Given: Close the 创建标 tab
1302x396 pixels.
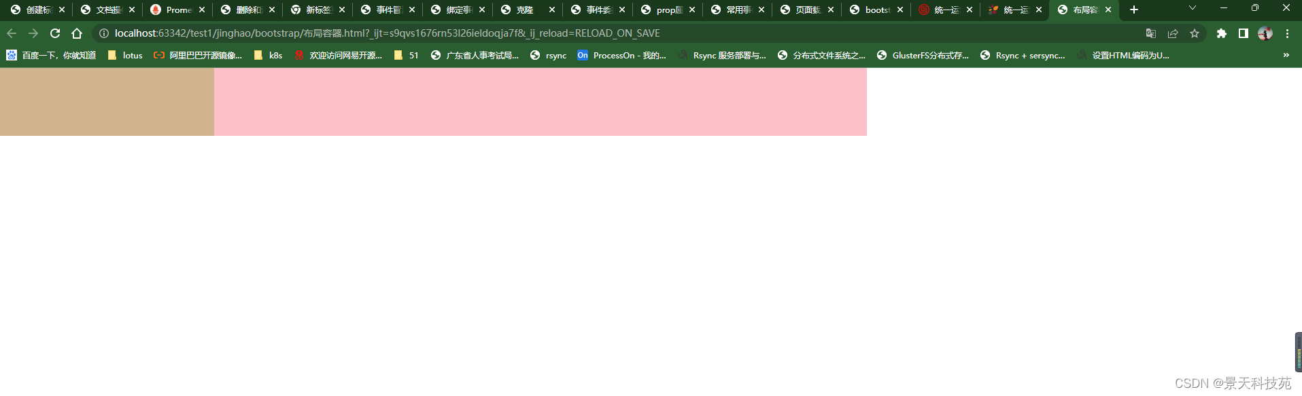Looking at the screenshot, I should (x=62, y=10).
